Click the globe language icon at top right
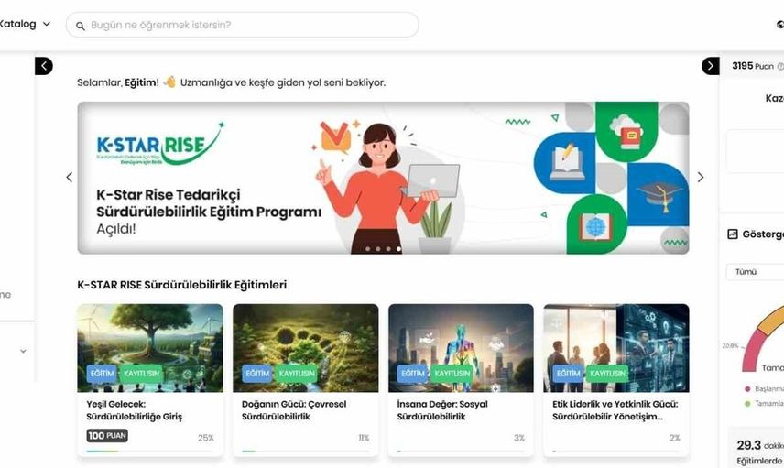Image resolution: width=784 pixels, height=468 pixels. pos(780,25)
